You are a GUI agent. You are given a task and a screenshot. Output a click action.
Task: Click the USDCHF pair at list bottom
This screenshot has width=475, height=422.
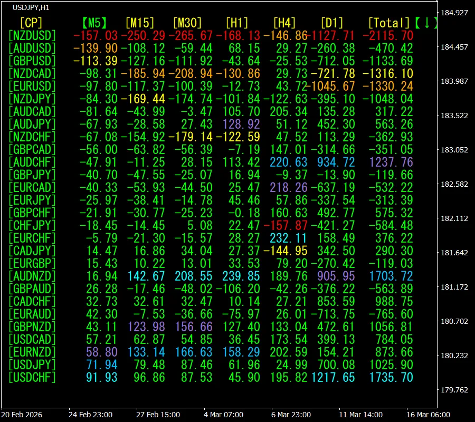(x=33, y=377)
